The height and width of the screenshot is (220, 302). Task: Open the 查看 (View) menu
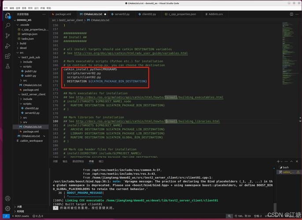(x=24, y=8)
